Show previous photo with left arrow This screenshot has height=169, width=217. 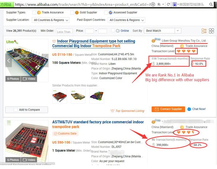9,61
